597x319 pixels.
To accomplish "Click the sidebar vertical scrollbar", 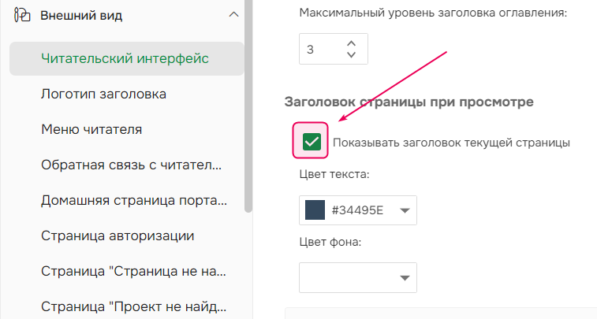I will click(x=248, y=106).
